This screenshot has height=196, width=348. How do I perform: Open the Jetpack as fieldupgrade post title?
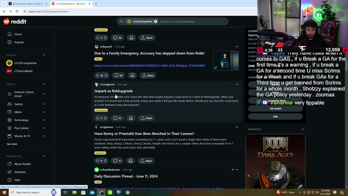pyautogui.click(x=113, y=91)
